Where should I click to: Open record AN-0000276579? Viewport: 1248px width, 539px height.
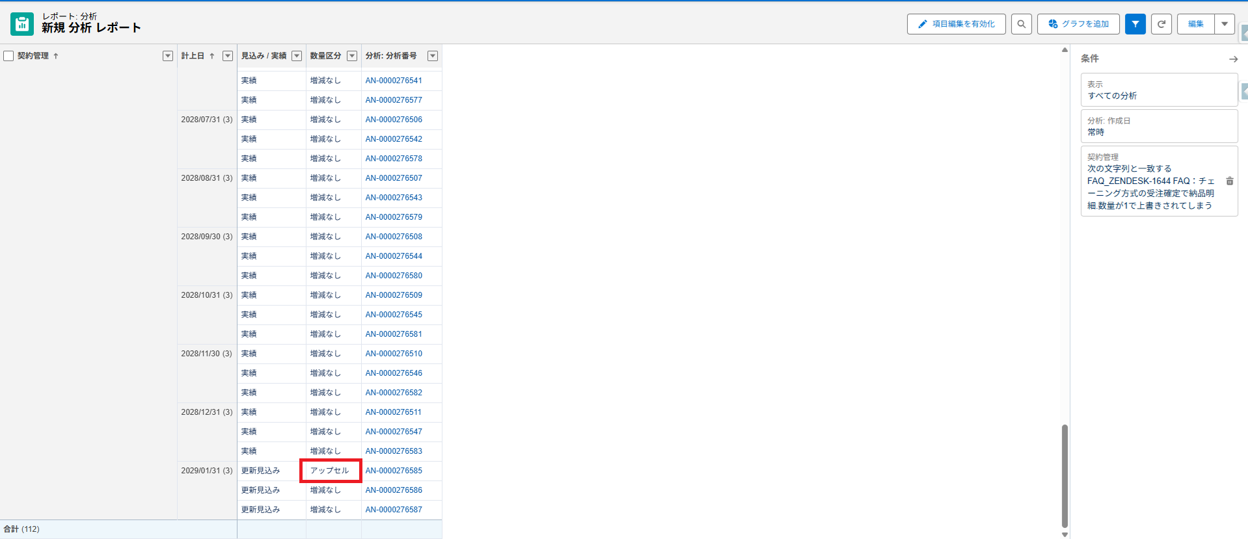(x=394, y=217)
